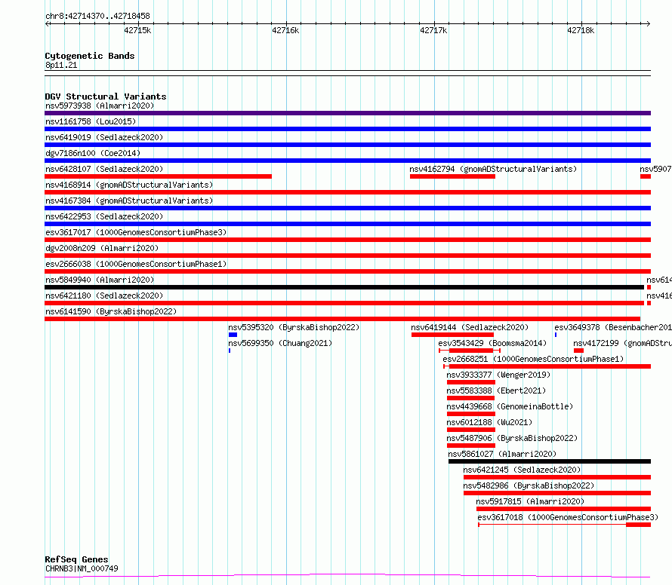Click the 8p11.21 band label
672x585 pixels.
(x=61, y=65)
